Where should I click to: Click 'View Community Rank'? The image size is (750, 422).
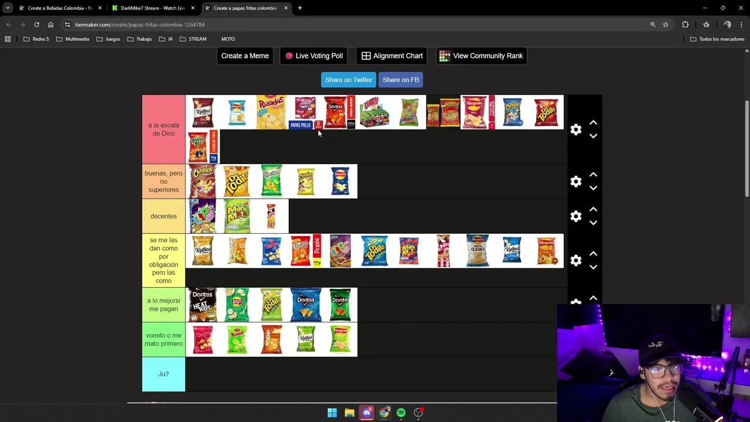[x=481, y=56]
